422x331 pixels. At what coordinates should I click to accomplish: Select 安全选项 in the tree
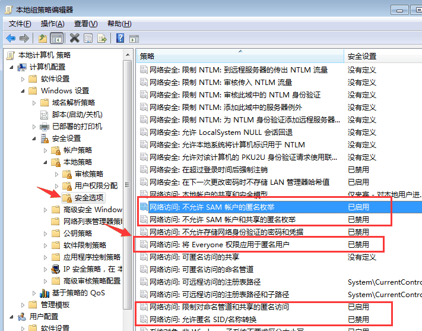(x=89, y=198)
